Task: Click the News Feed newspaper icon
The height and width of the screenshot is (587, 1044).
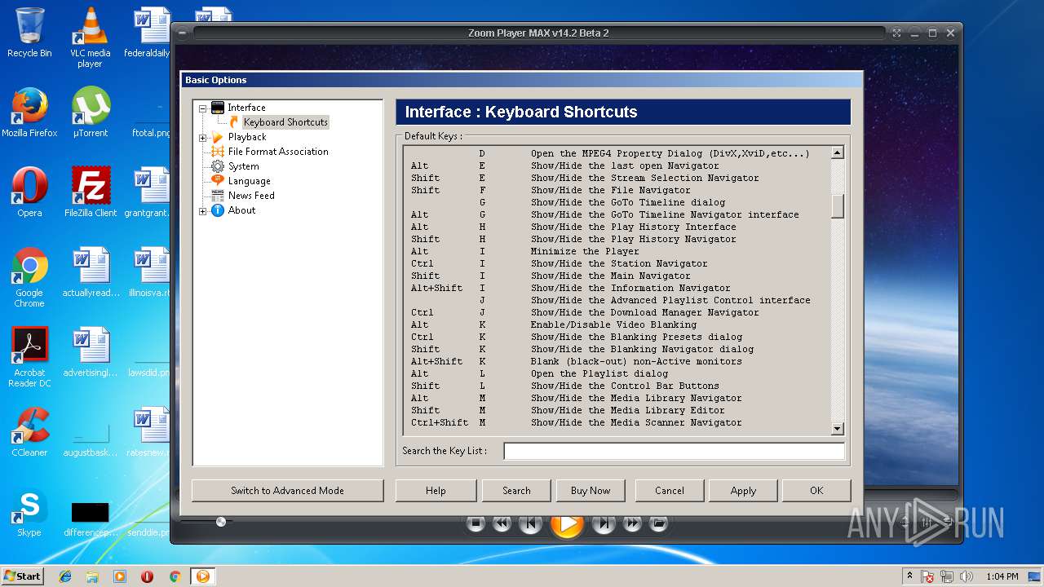Action: click(x=217, y=196)
